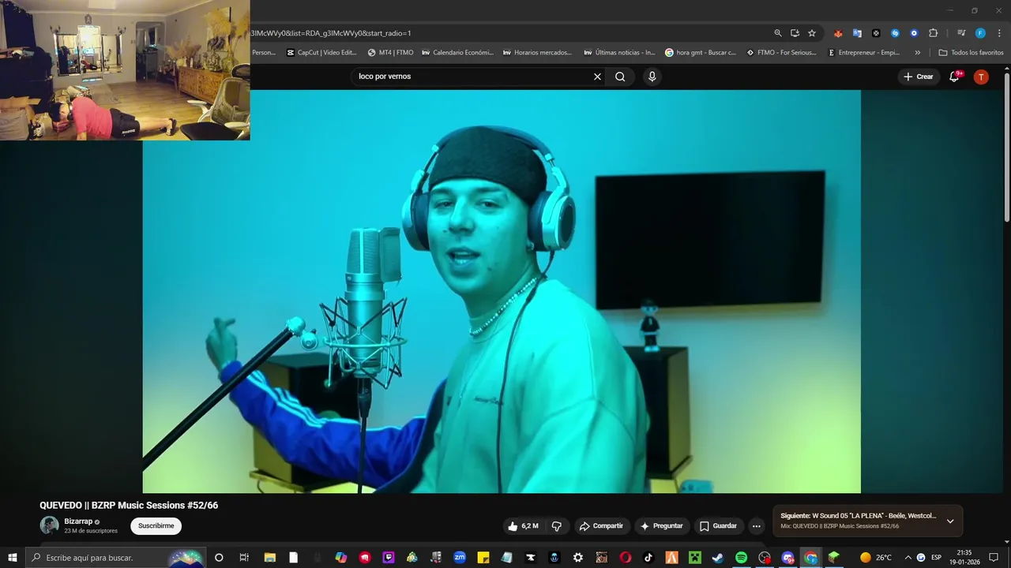Open Task View on the taskbar
This screenshot has width=1011, height=568.
(x=243, y=558)
